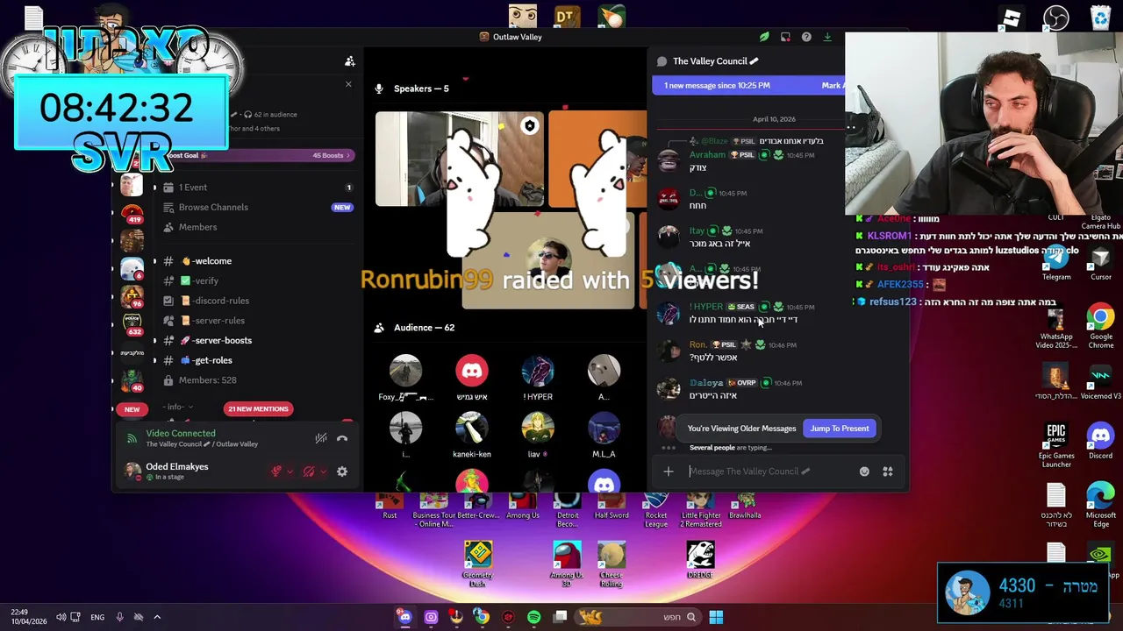The image size is (1123, 631).
Task: Click the Avraham username in chat
Action: [x=707, y=155]
